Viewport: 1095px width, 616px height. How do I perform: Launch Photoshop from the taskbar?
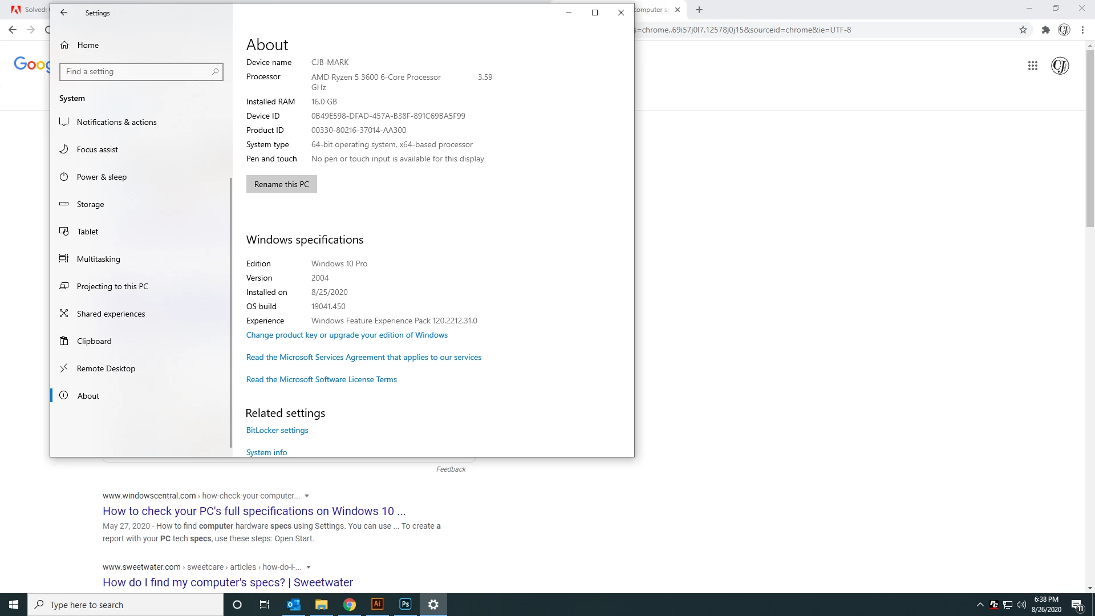405,605
